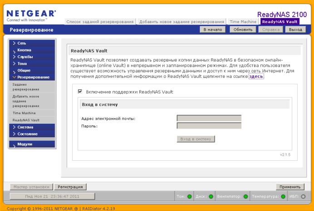The image size is (314, 211).
Task: Click the Вход в систему button
Action: tap(196, 139)
